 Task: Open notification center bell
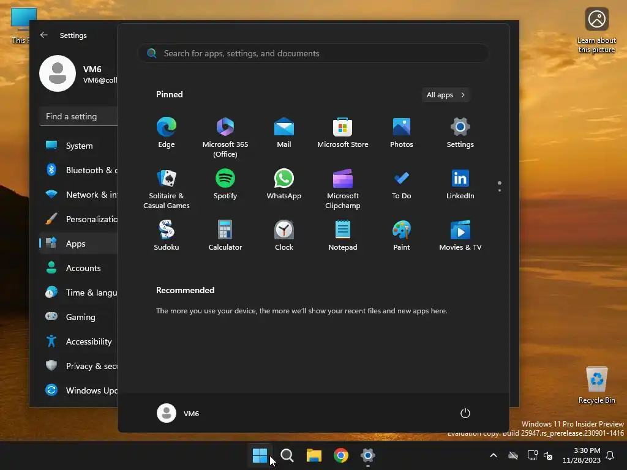(610, 455)
